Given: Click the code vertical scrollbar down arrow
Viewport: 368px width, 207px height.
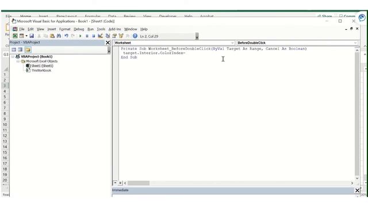Looking at the screenshot, I should tap(357, 178).
